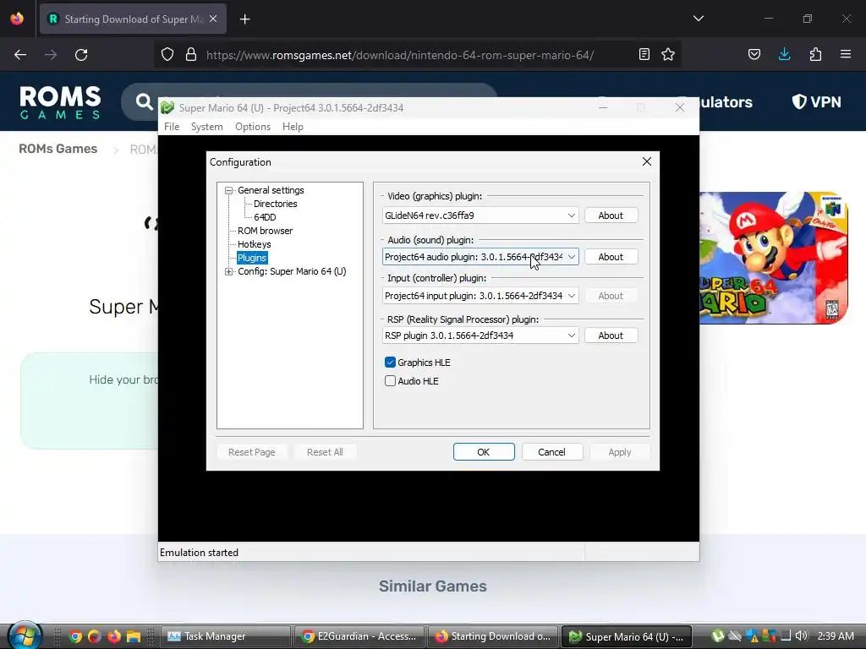The image size is (866, 649).
Task: View site padlock security info
Action: click(191, 54)
